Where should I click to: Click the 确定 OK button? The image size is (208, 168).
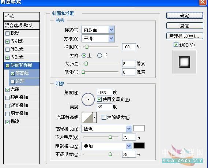(185, 16)
